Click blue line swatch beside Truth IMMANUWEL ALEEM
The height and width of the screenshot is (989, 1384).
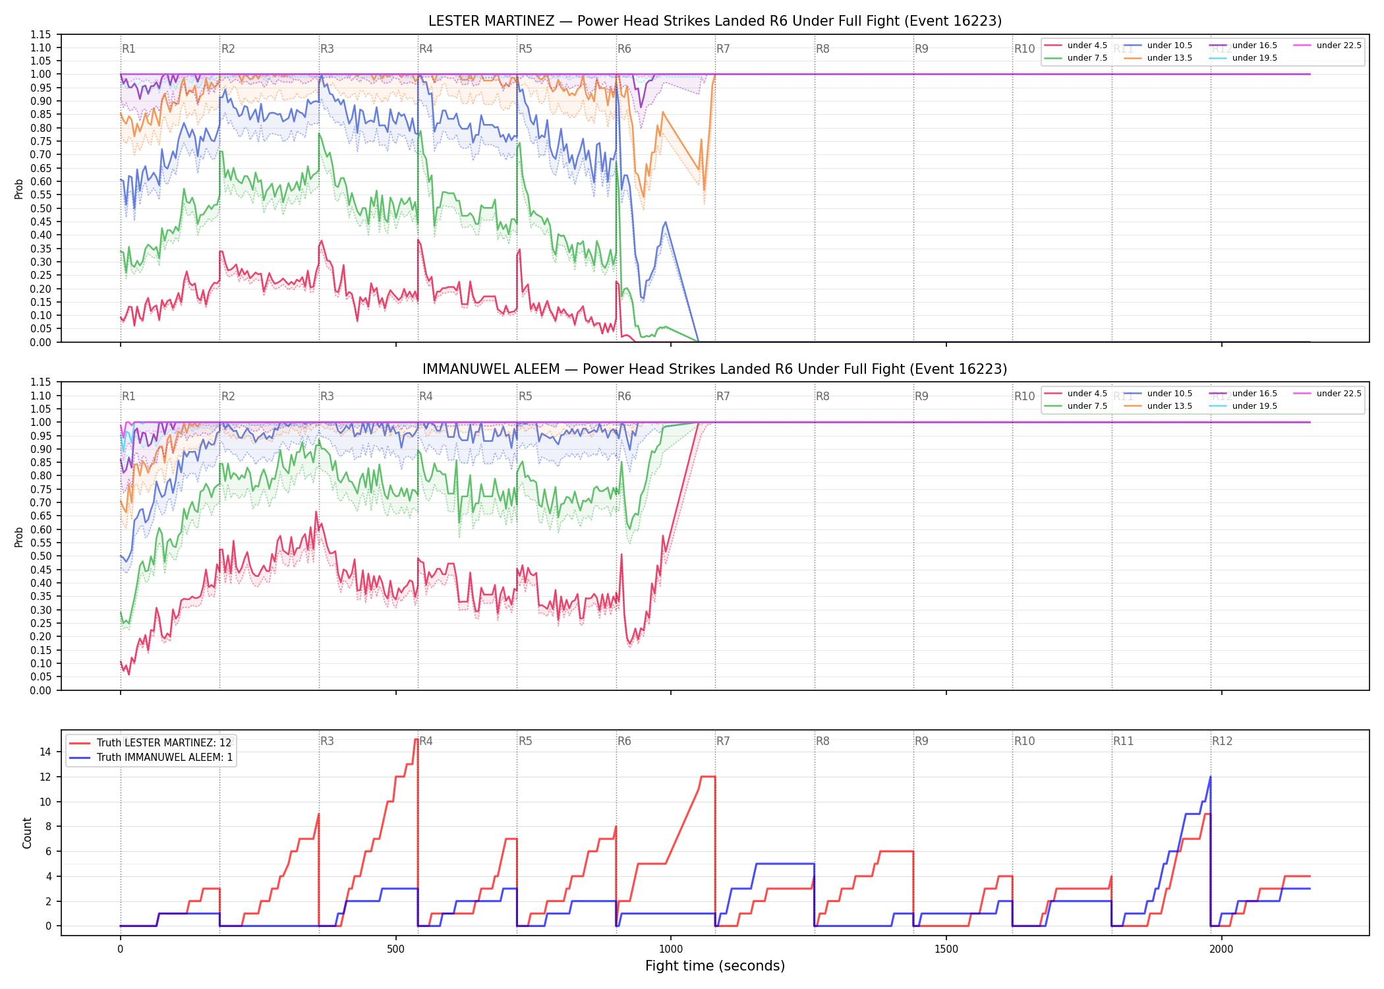click(79, 758)
